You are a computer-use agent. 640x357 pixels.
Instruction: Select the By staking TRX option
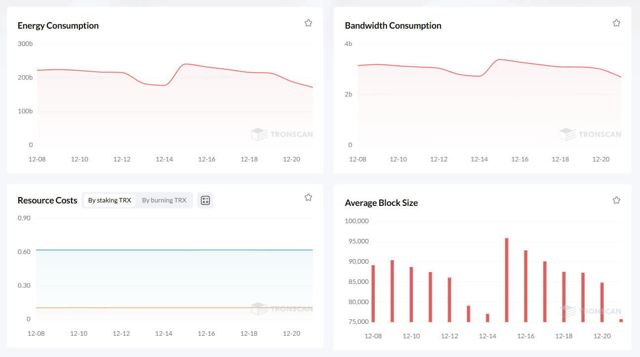click(110, 200)
